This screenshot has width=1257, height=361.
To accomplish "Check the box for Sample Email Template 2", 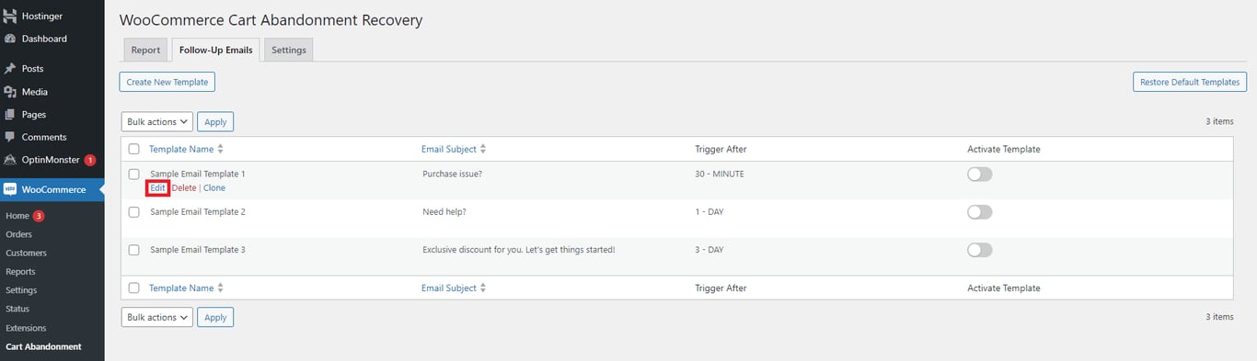I will click(x=134, y=211).
